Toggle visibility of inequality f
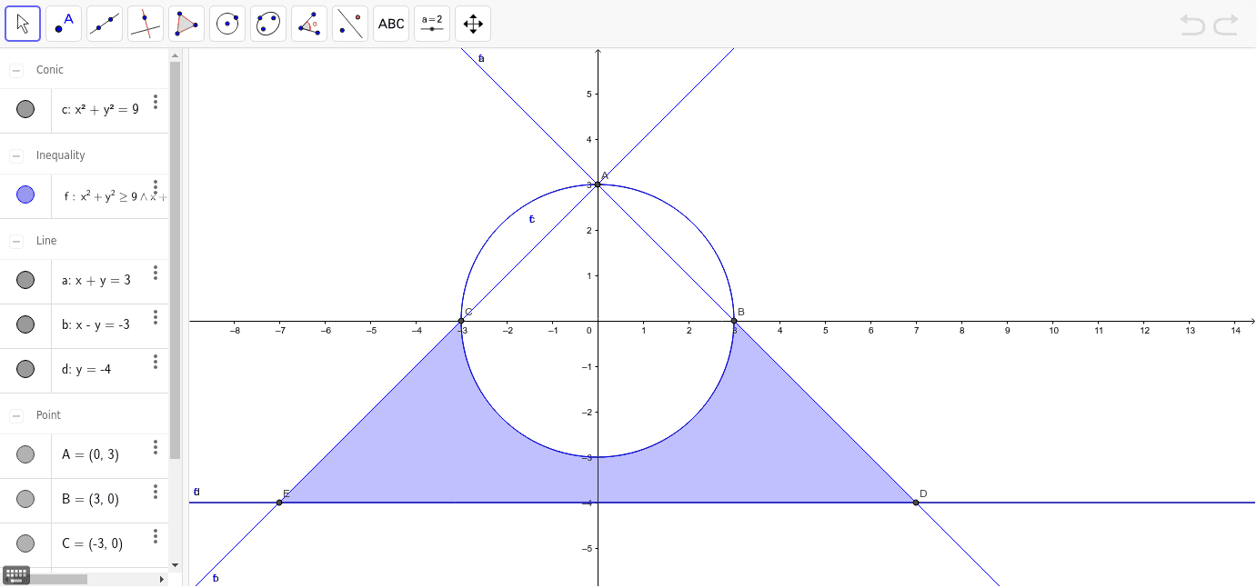Screen dimensions: 1257x588 pos(25,194)
